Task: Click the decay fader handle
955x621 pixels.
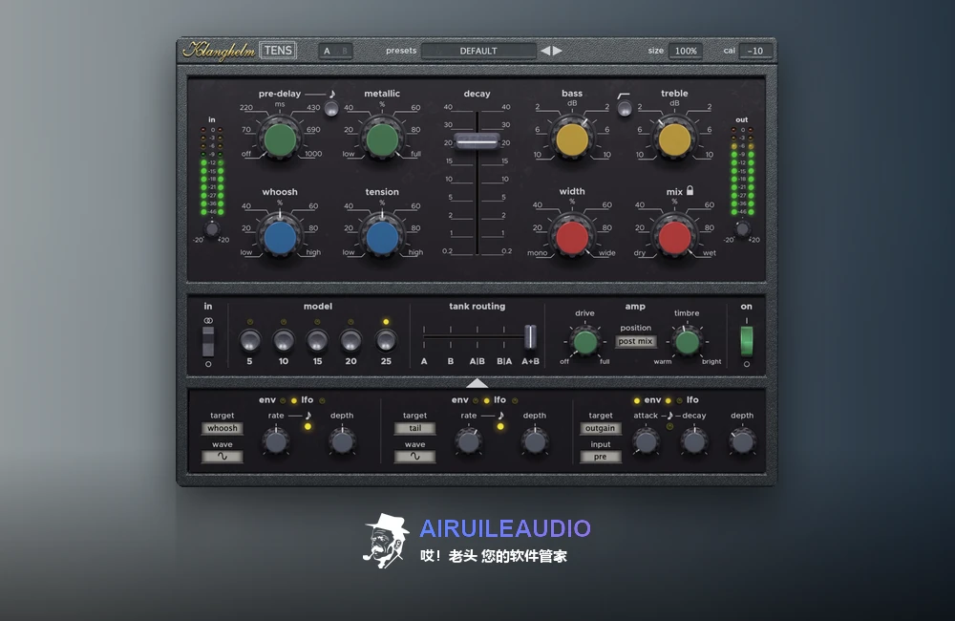Action: (x=477, y=142)
